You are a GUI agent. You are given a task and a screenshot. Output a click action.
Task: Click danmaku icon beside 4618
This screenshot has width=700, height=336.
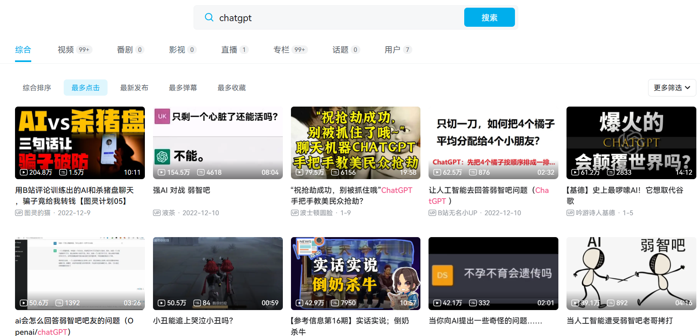(201, 172)
